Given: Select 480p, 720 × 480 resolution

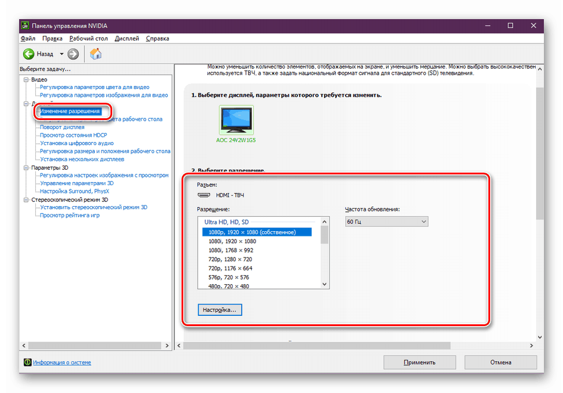Looking at the screenshot, I should point(229,286).
